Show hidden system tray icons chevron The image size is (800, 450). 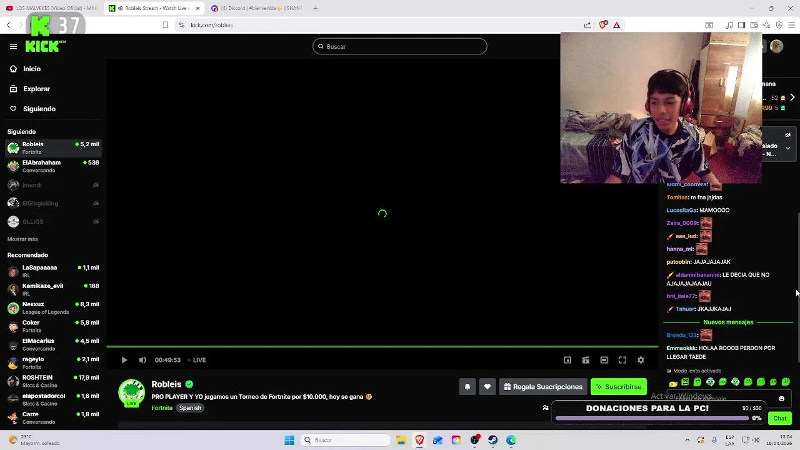point(687,440)
